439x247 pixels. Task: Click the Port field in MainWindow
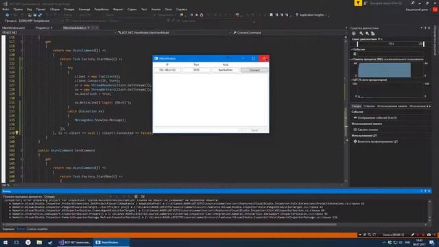196,70
